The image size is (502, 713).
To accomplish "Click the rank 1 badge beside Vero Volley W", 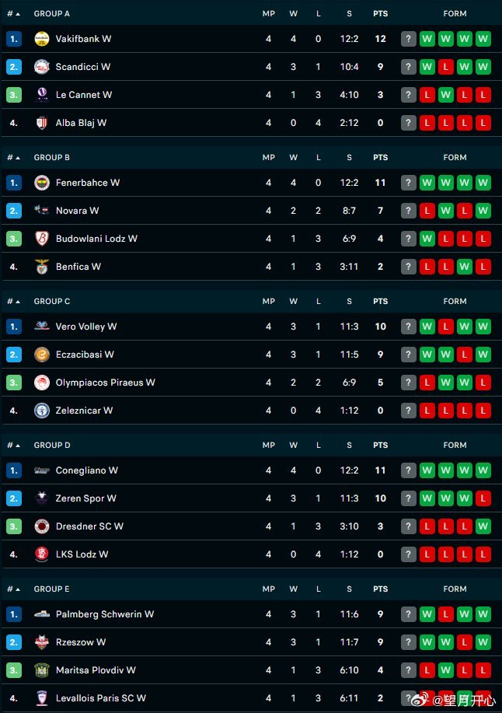I will click(x=14, y=327).
